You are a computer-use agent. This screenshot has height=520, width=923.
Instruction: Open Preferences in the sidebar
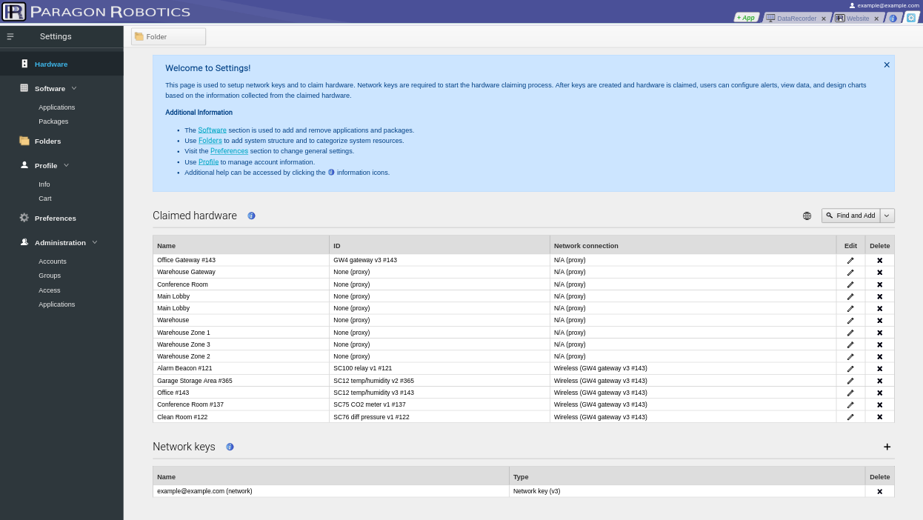(55, 218)
